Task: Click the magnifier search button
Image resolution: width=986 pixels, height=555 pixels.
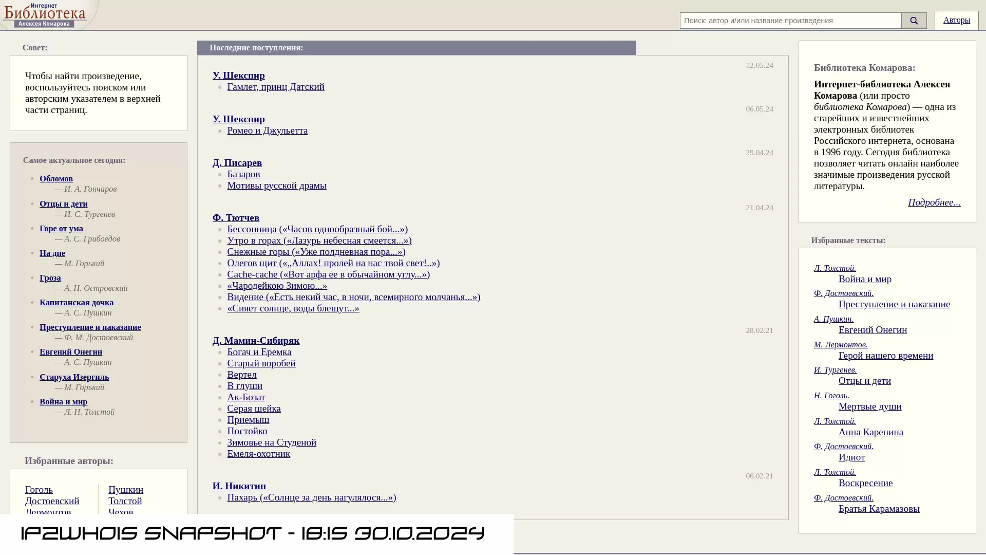Action: point(914,21)
